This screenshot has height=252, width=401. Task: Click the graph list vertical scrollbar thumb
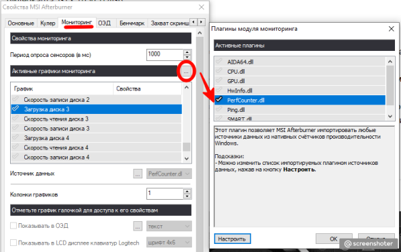187,147
